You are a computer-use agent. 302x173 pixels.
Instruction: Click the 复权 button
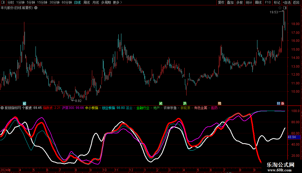[x=221, y=2]
